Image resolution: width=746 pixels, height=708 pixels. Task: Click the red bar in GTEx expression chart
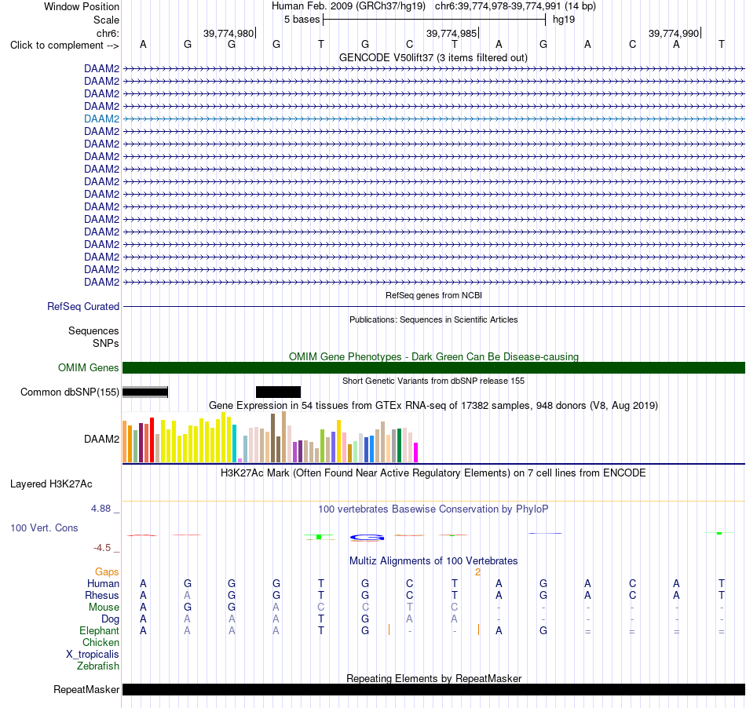(152, 440)
